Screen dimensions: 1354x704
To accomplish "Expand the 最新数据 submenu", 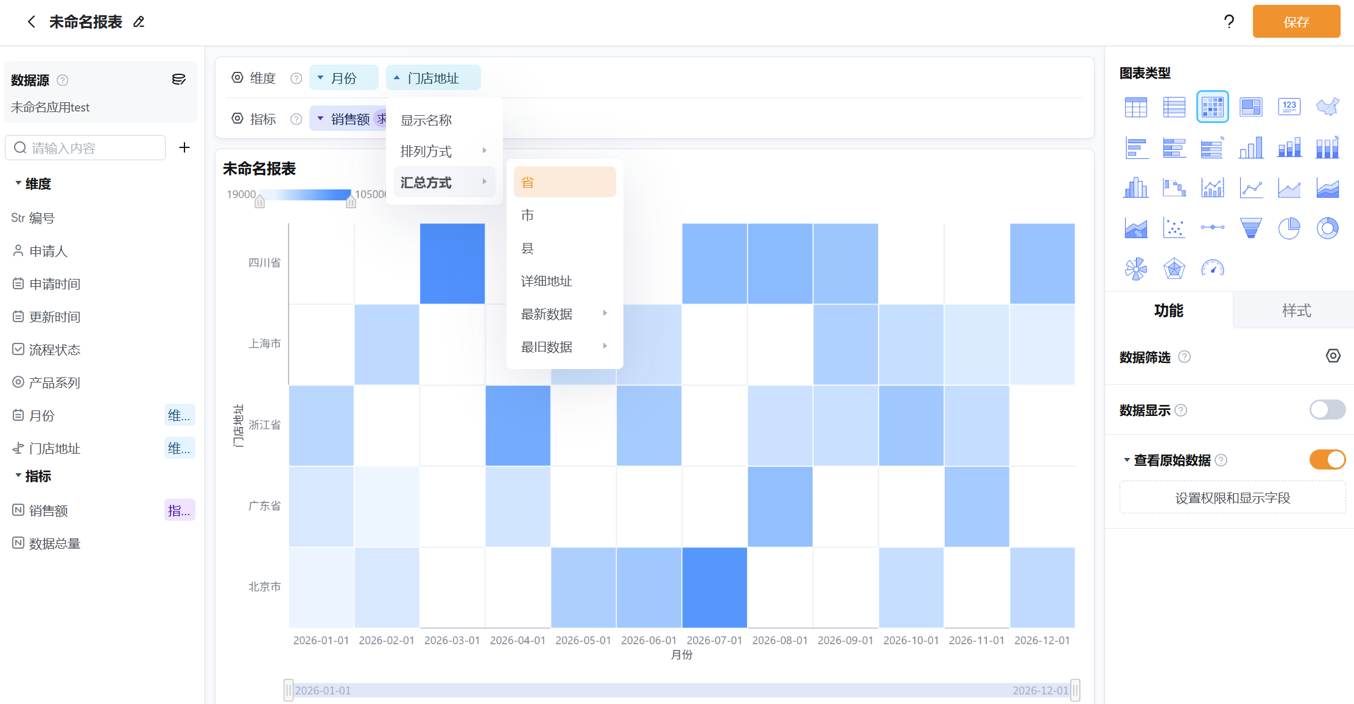I will pos(565,314).
